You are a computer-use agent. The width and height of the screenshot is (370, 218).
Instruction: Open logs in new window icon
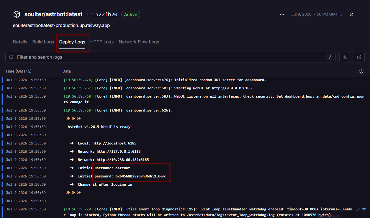tap(359, 57)
